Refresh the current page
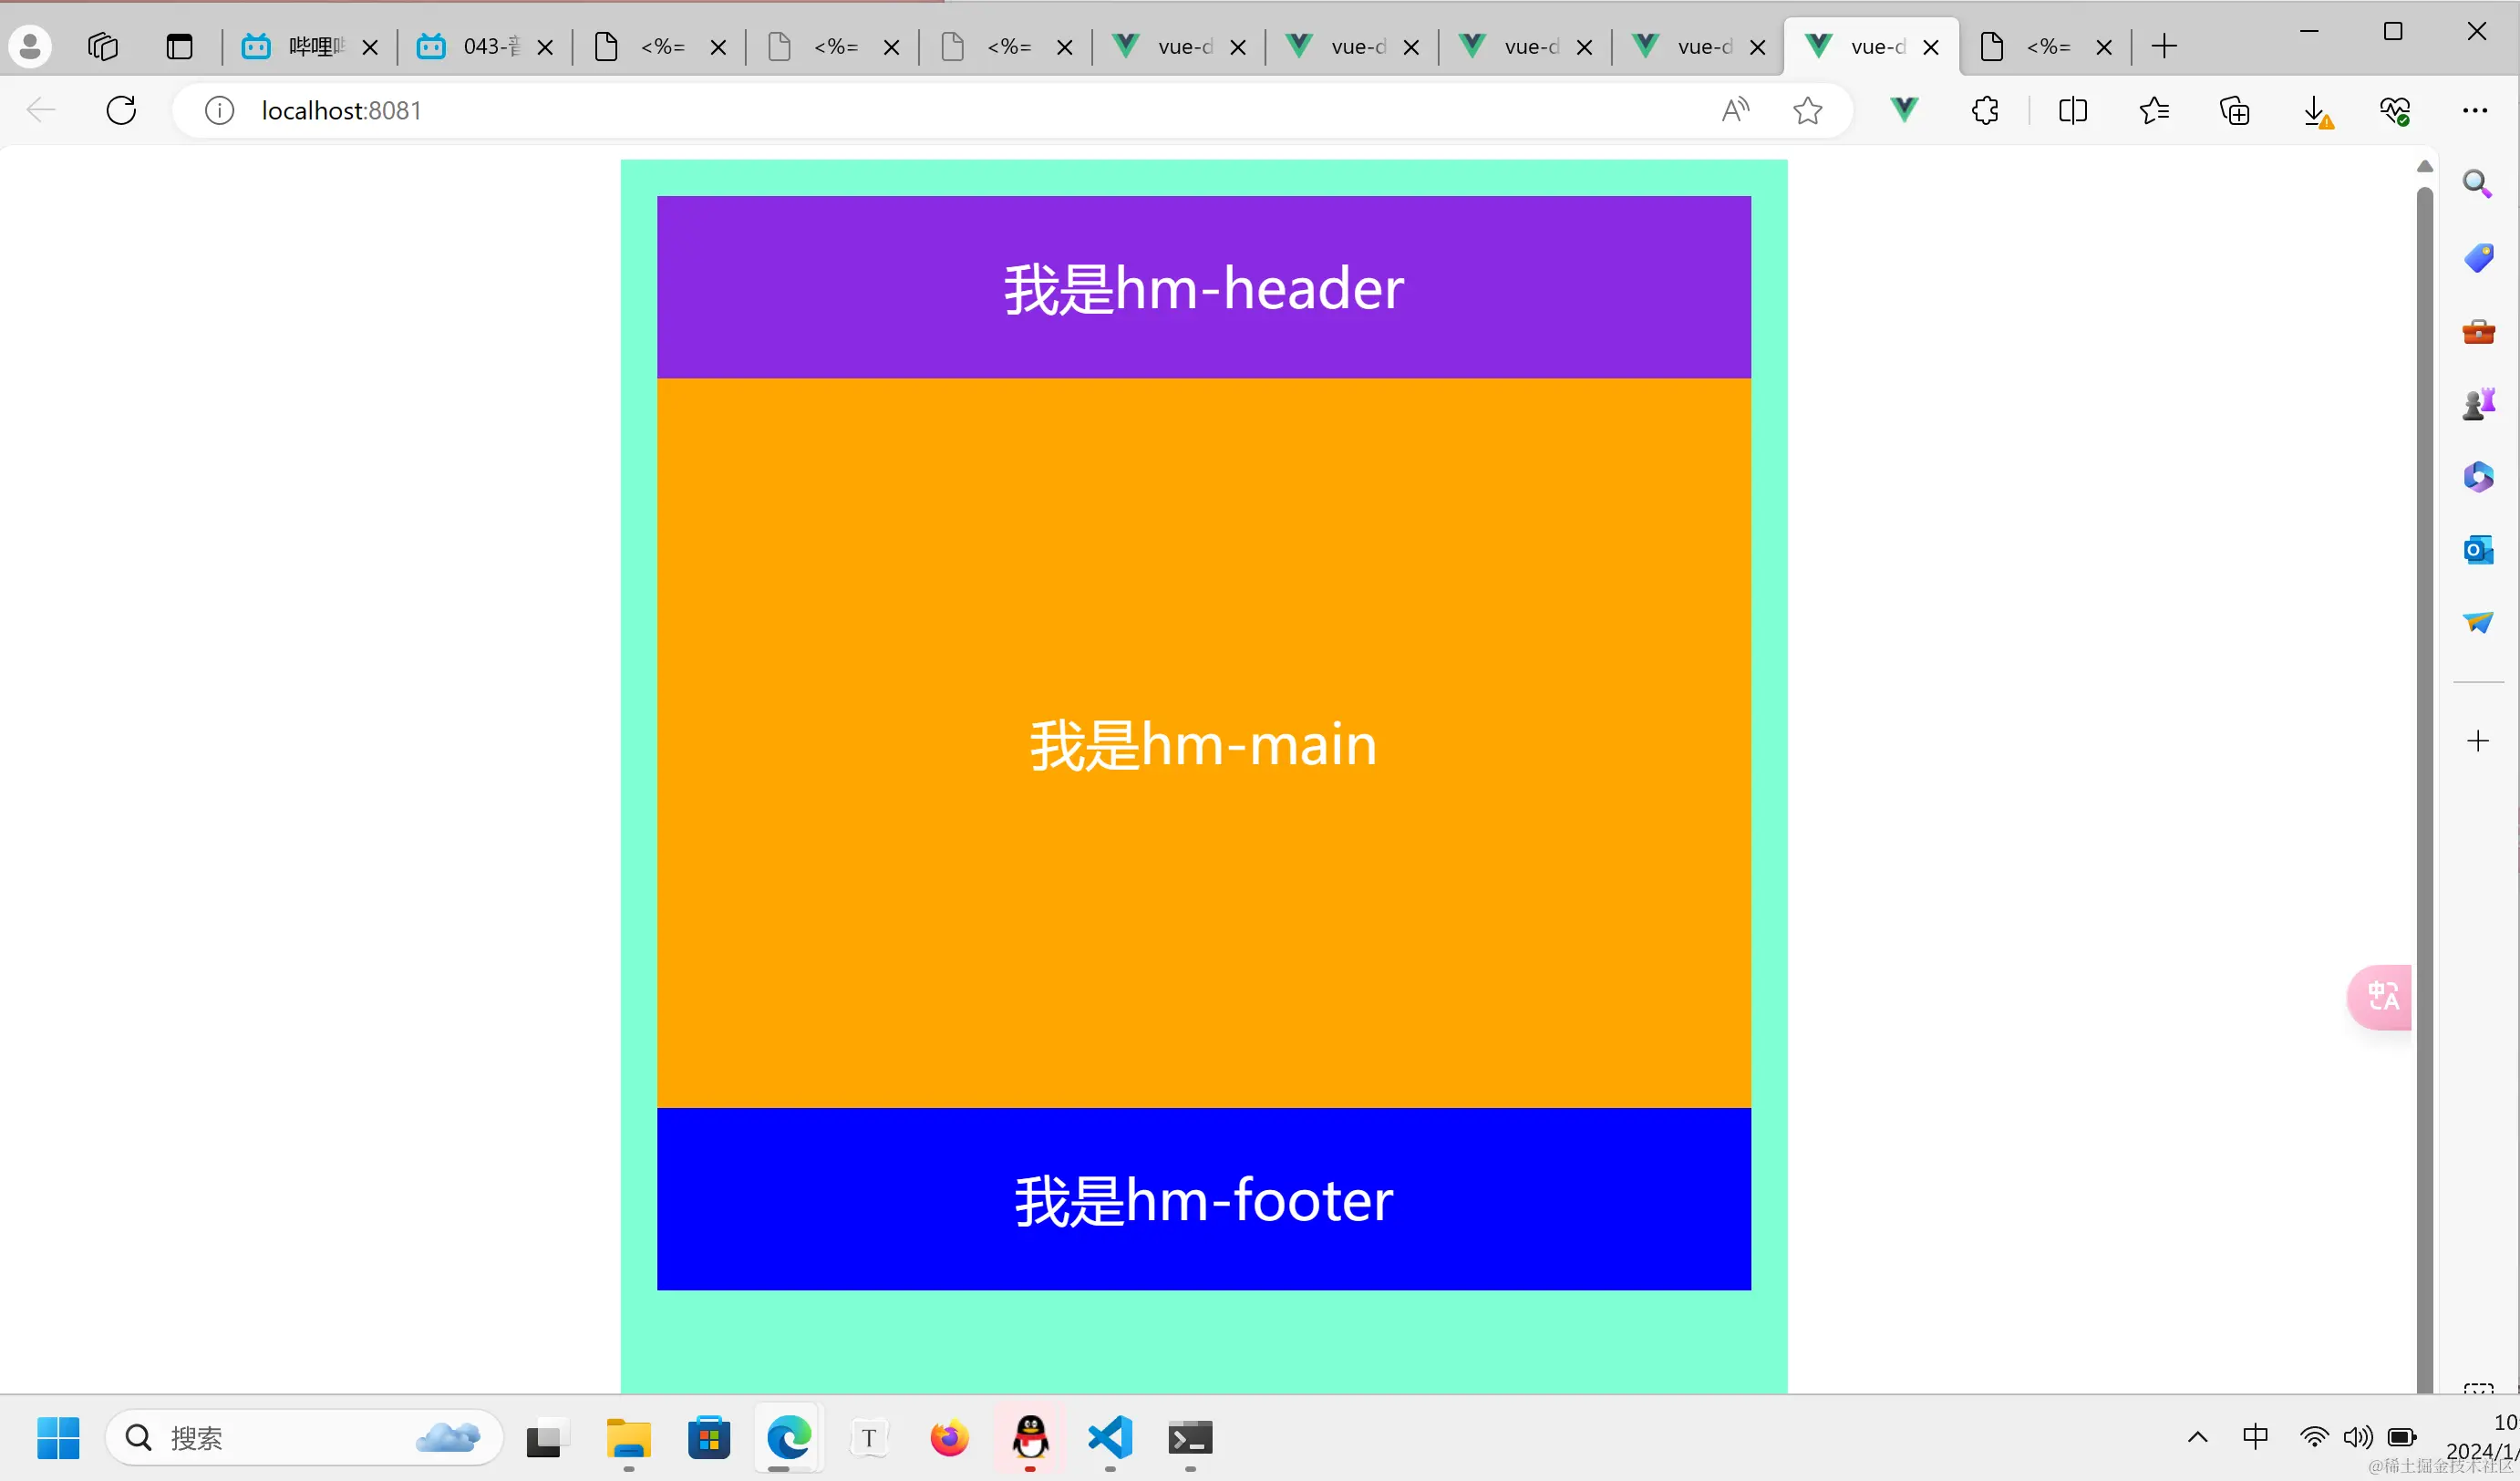This screenshot has height=1481, width=2520. pyautogui.click(x=121, y=110)
